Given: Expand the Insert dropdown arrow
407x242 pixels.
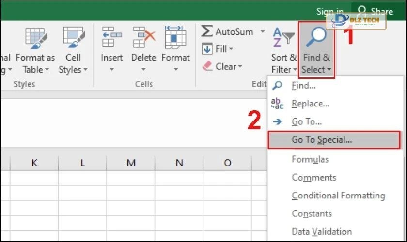Looking at the screenshot, I should pos(111,70).
